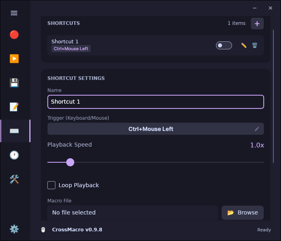The width and height of the screenshot is (281, 241).
Task: Click the 1 items count label
Action: point(236,23)
